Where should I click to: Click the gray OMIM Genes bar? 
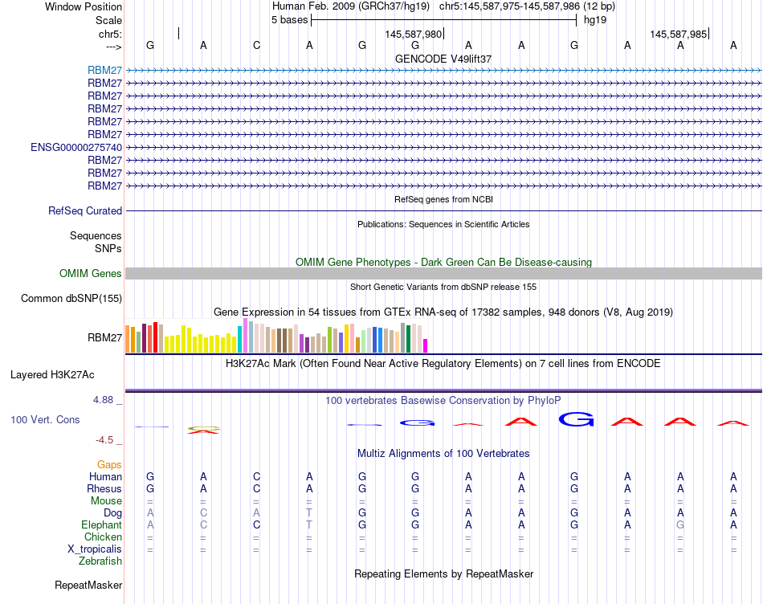coord(443,274)
